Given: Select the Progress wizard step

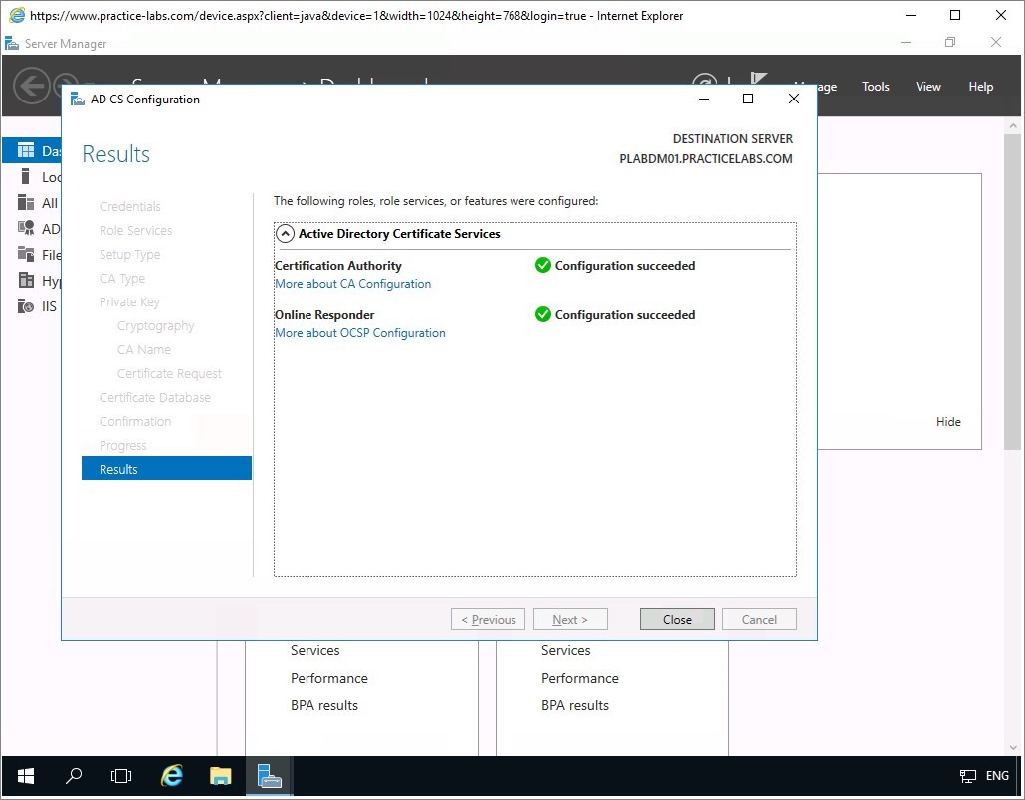Looking at the screenshot, I should coord(122,445).
